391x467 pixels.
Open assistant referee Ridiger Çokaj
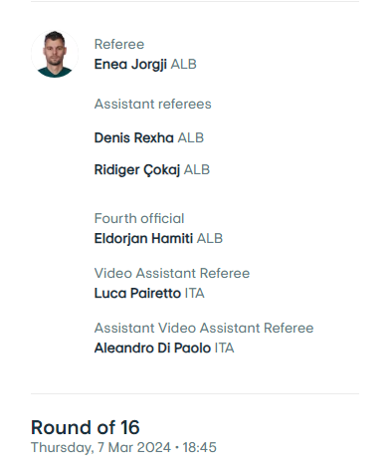click(137, 170)
